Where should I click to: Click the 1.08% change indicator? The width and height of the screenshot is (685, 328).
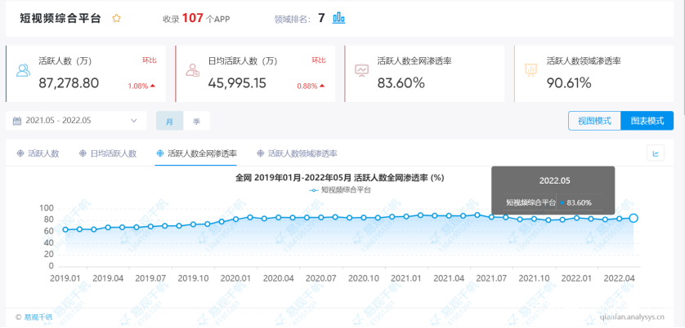[x=141, y=86]
